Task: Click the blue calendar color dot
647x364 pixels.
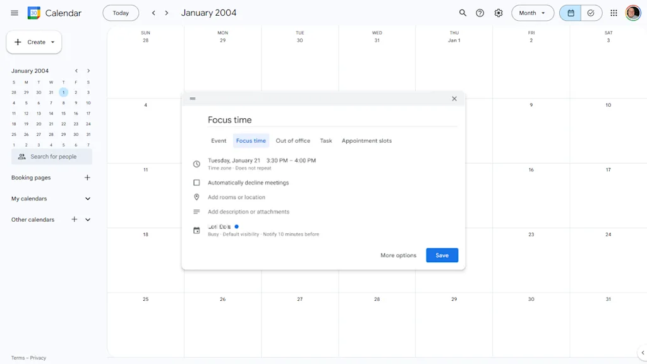Action: coord(236,226)
